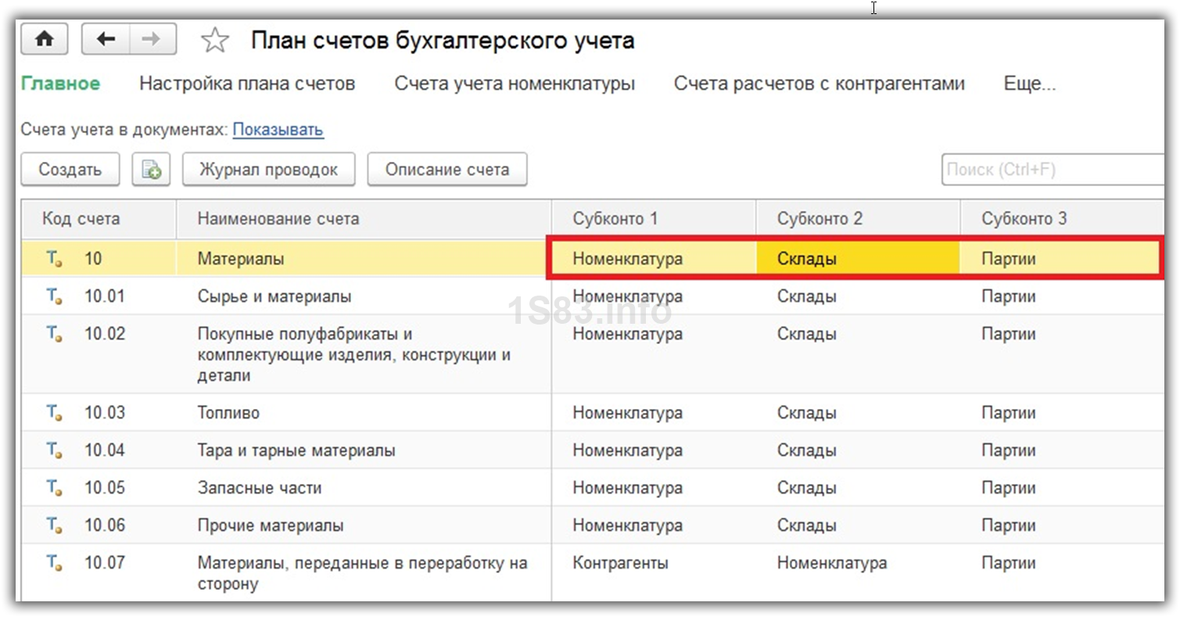
Task: Click the account icon for row 10.07
Action: (53, 562)
